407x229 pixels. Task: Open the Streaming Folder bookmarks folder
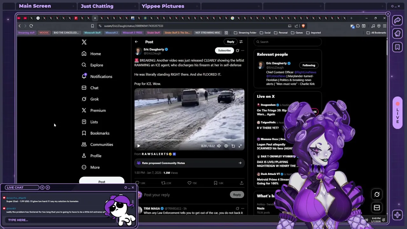pyautogui.click(x=245, y=32)
